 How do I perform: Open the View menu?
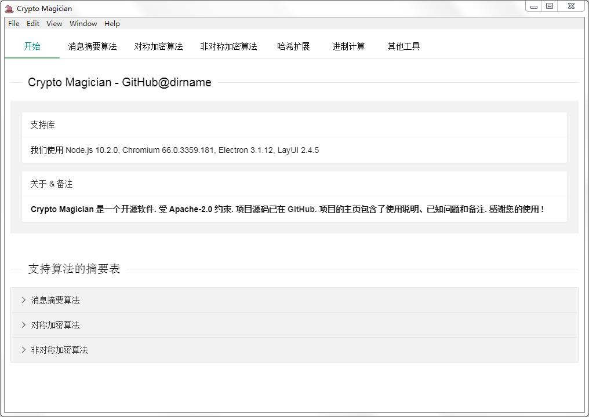coord(54,23)
